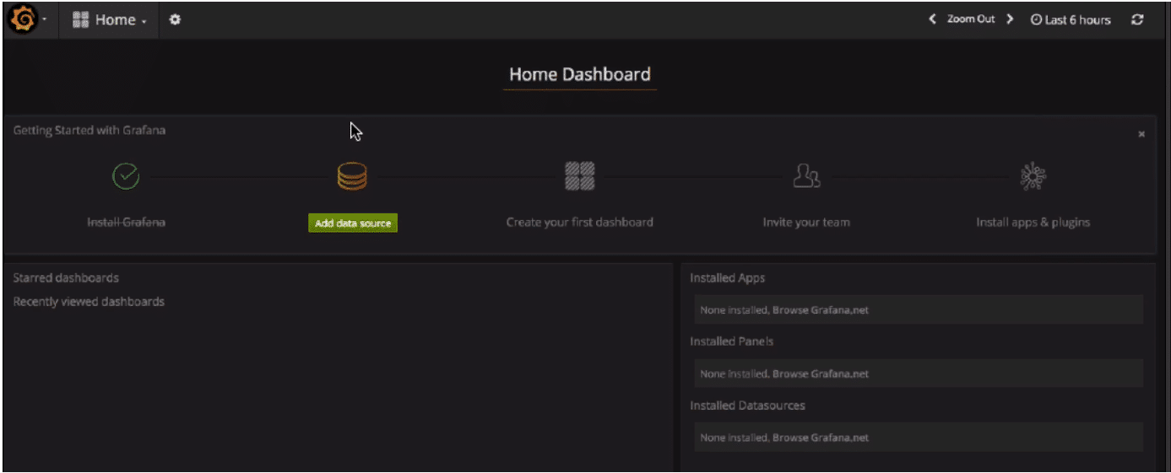Image resolution: width=1171 pixels, height=473 pixels.
Task: Open Invite your team step
Action: (x=806, y=223)
